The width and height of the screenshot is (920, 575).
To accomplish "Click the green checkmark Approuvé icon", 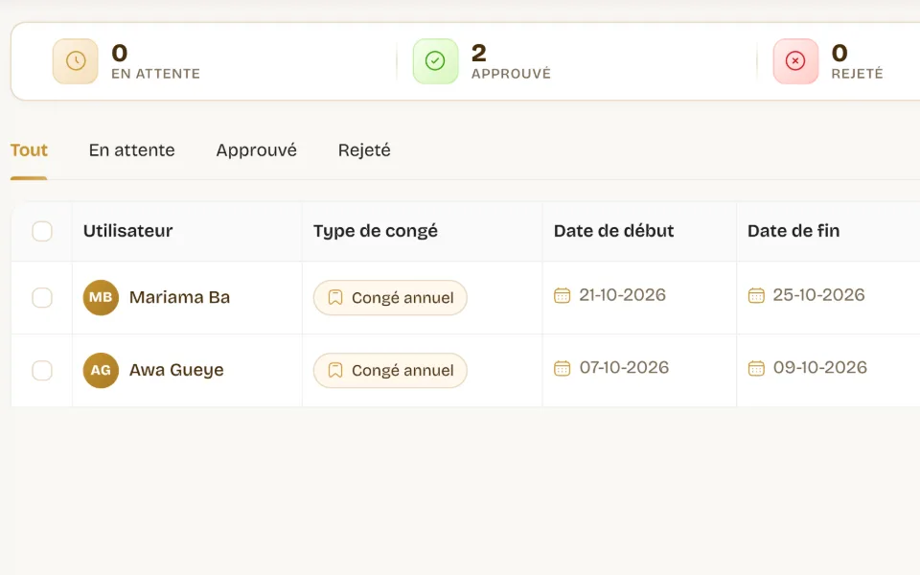I will tap(435, 61).
